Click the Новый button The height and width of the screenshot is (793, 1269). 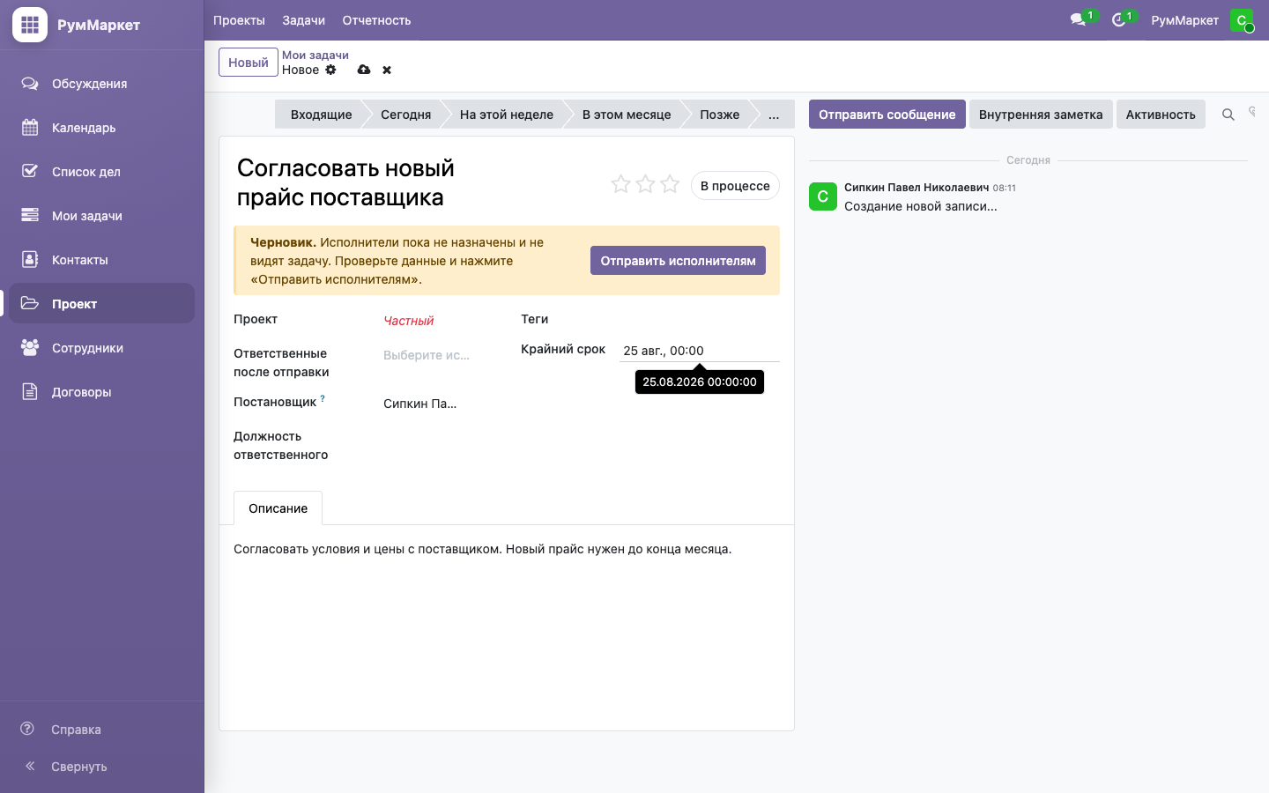tap(249, 63)
